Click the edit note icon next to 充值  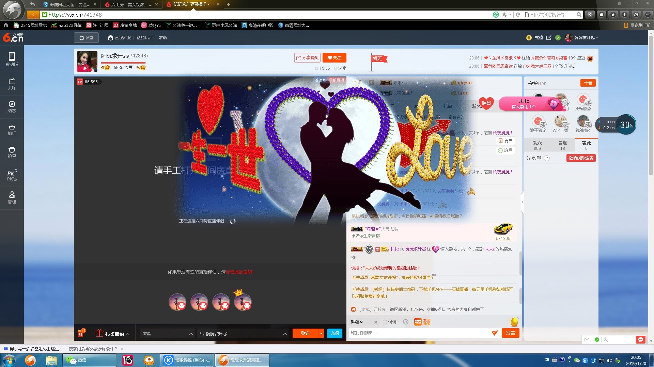point(549,38)
